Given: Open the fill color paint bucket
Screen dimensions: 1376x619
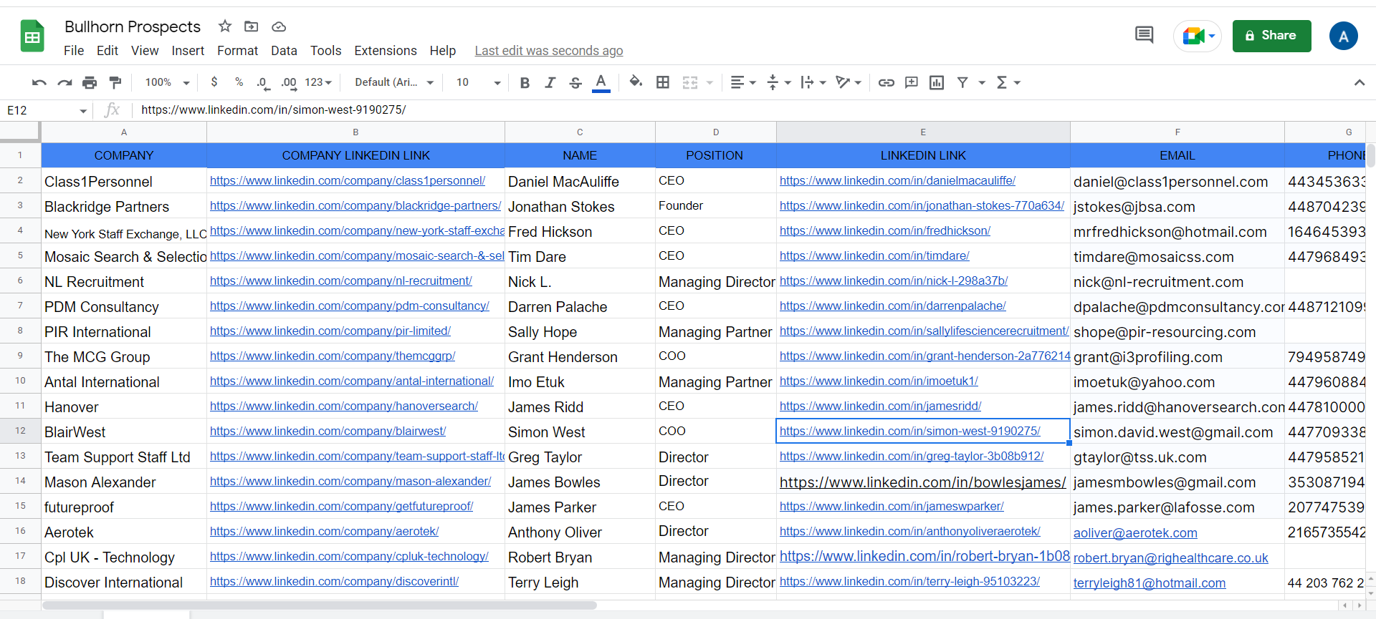Looking at the screenshot, I should (x=635, y=82).
